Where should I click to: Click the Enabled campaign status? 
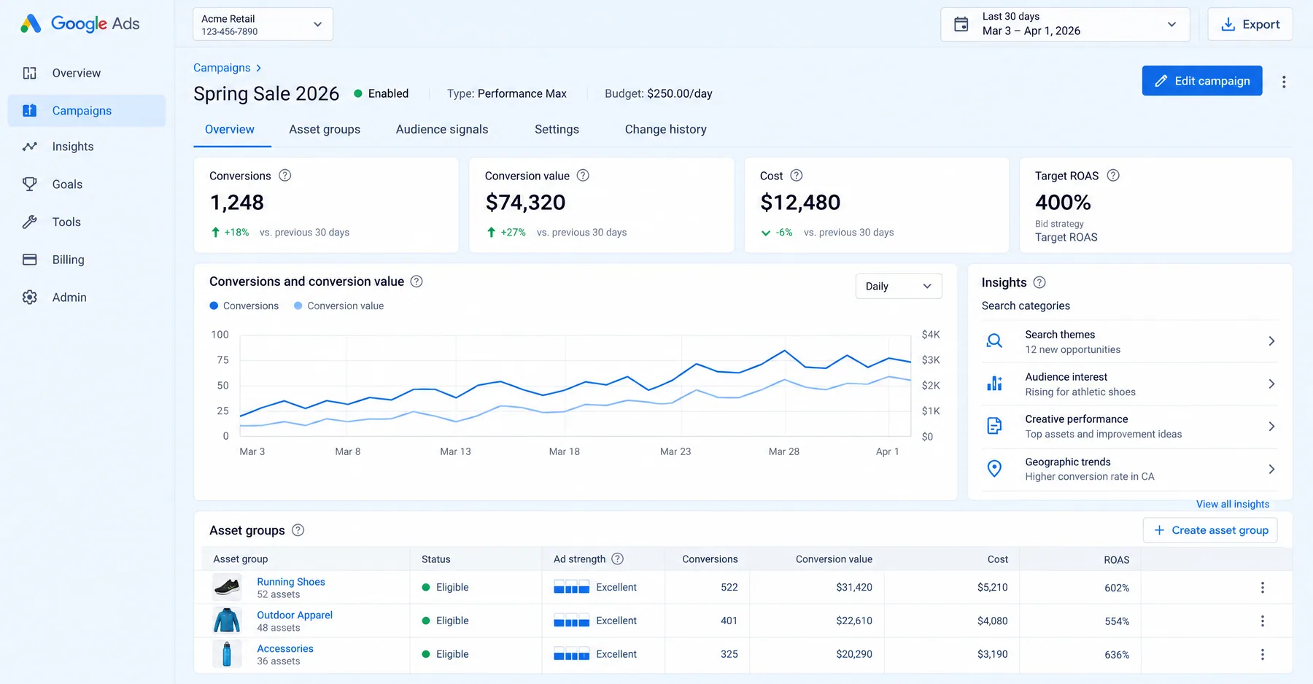pos(381,93)
